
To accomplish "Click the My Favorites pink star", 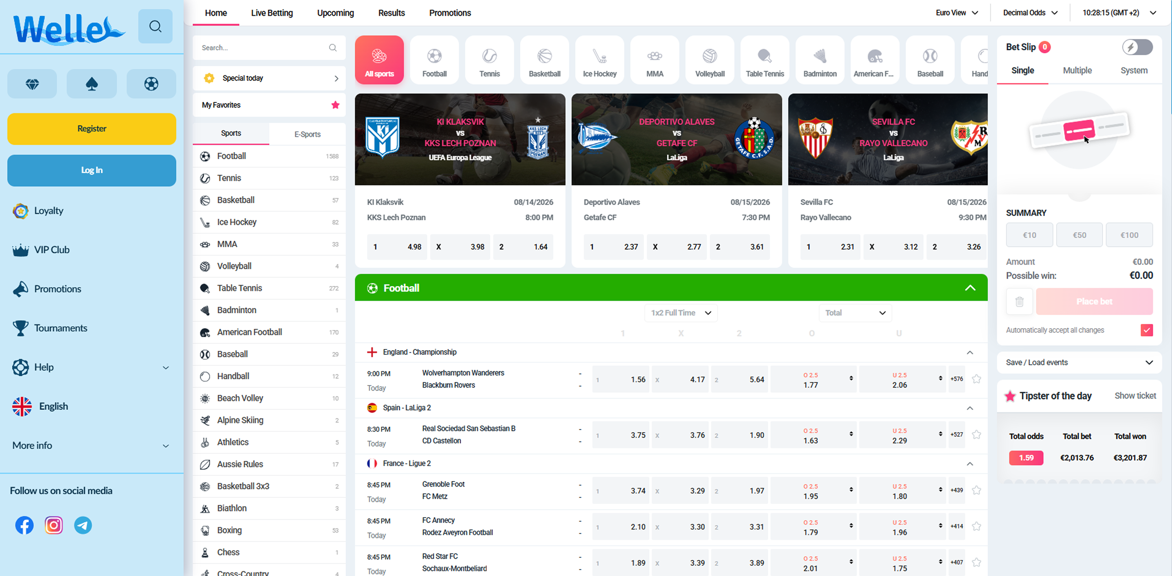I will tap(335, 105).
